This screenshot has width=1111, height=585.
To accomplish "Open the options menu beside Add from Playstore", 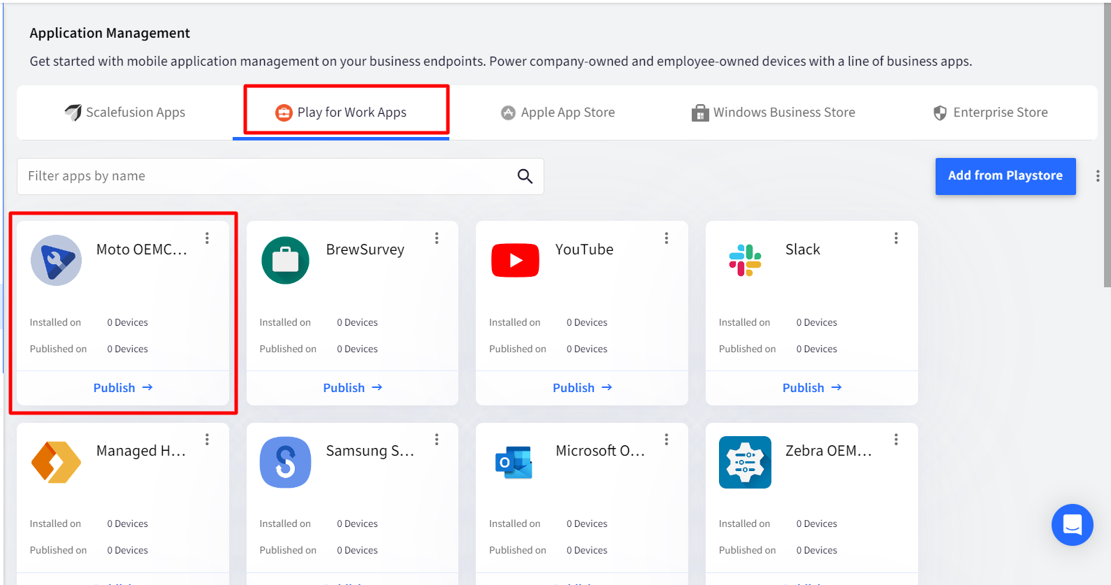I will pyautogui.click(x=1098, y=176).
